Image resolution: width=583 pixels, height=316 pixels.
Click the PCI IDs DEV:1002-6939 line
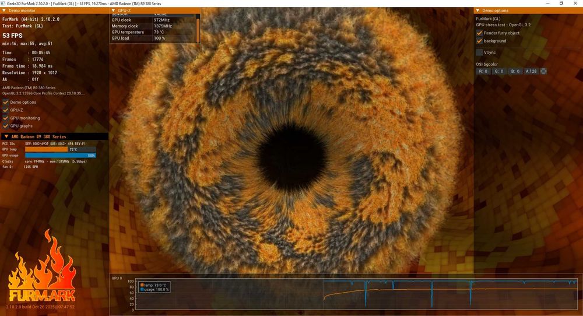coord(44,143)
